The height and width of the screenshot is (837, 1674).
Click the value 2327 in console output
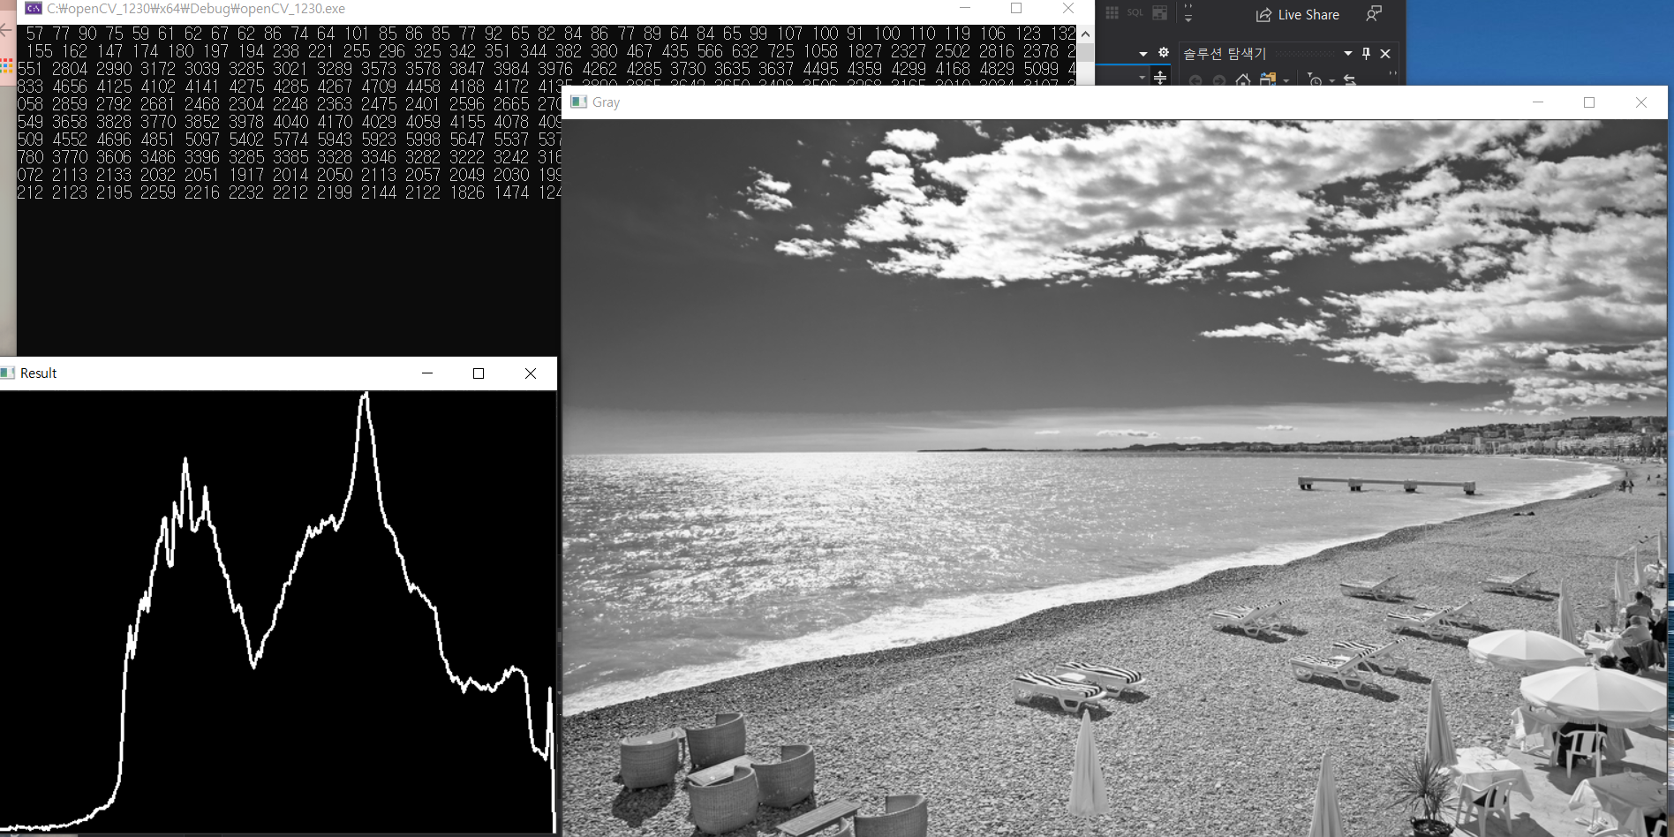pos(909,51)
